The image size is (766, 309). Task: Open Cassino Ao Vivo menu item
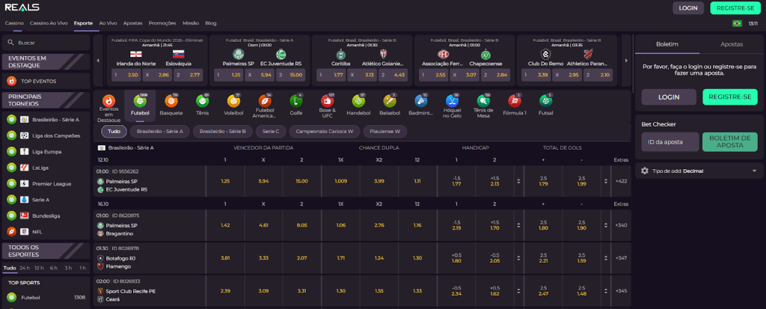click(x=49, y=23)
